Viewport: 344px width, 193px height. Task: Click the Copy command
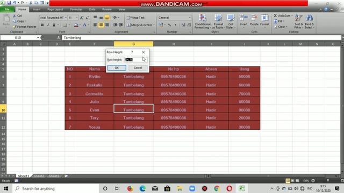19,21
